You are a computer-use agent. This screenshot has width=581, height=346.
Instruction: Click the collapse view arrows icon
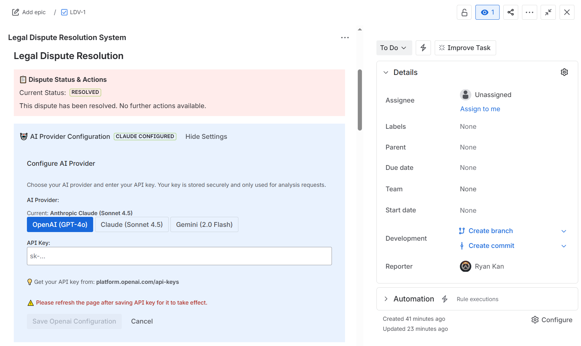click(x=548, y=12)
